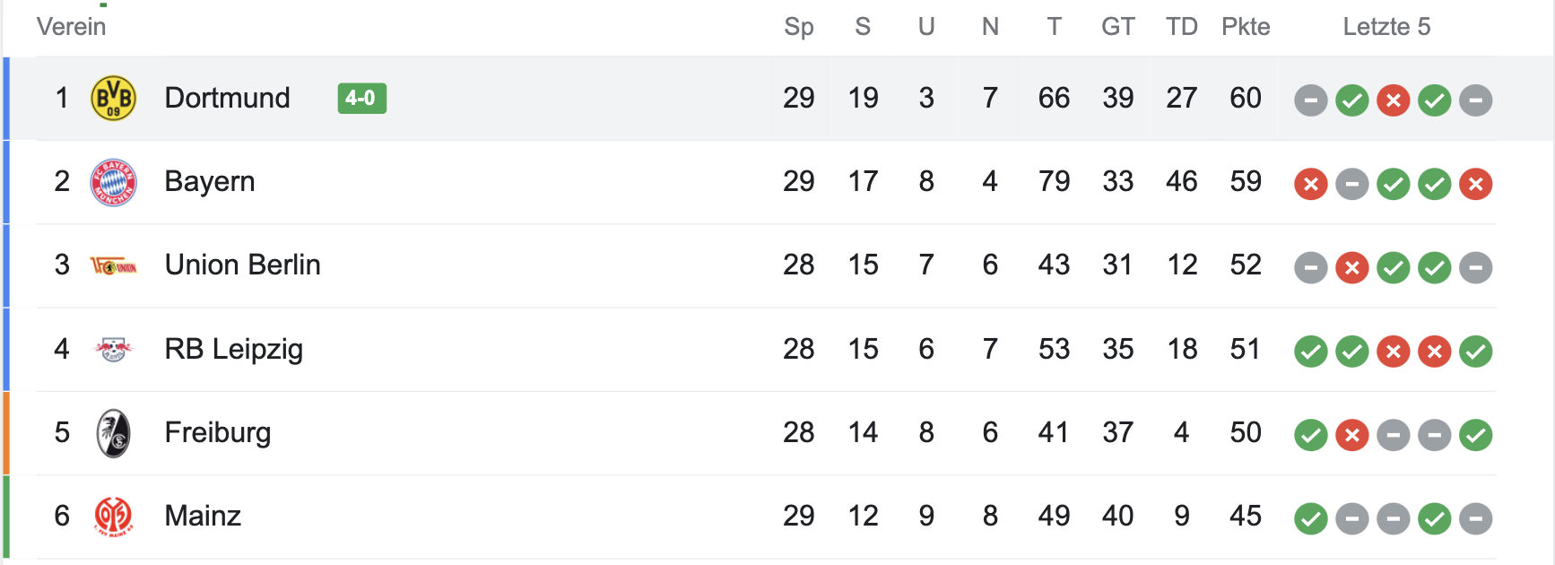Open the Freiburg team link
Viewport: 1555px width, 565px height.
coord(217,432)
